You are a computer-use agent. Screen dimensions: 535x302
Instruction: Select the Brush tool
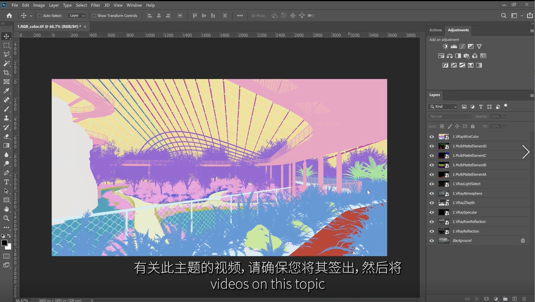[6, 109]
